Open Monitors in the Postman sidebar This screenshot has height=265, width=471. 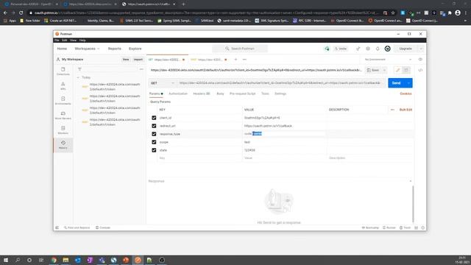[x=63, y=130]
